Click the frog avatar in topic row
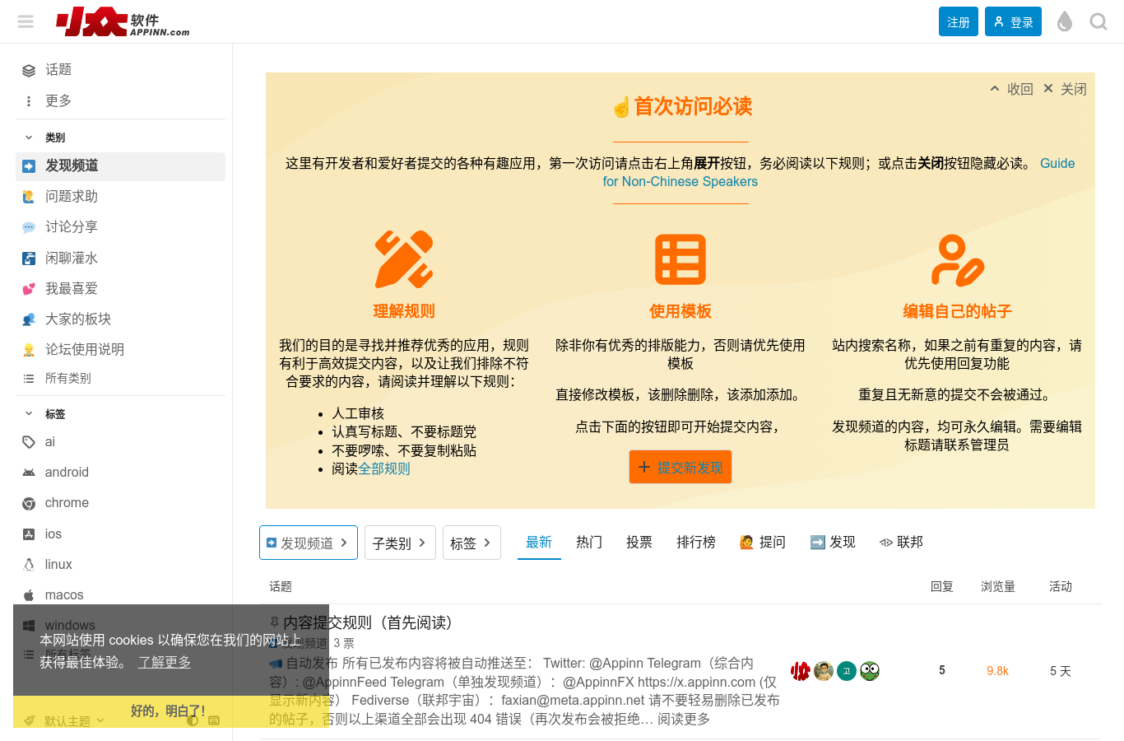Viewport: 1124px width, 741px height. pos(870,671)
